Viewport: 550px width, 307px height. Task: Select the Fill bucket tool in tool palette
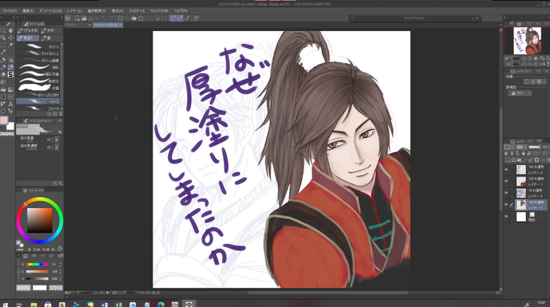[x=3, y=89]
